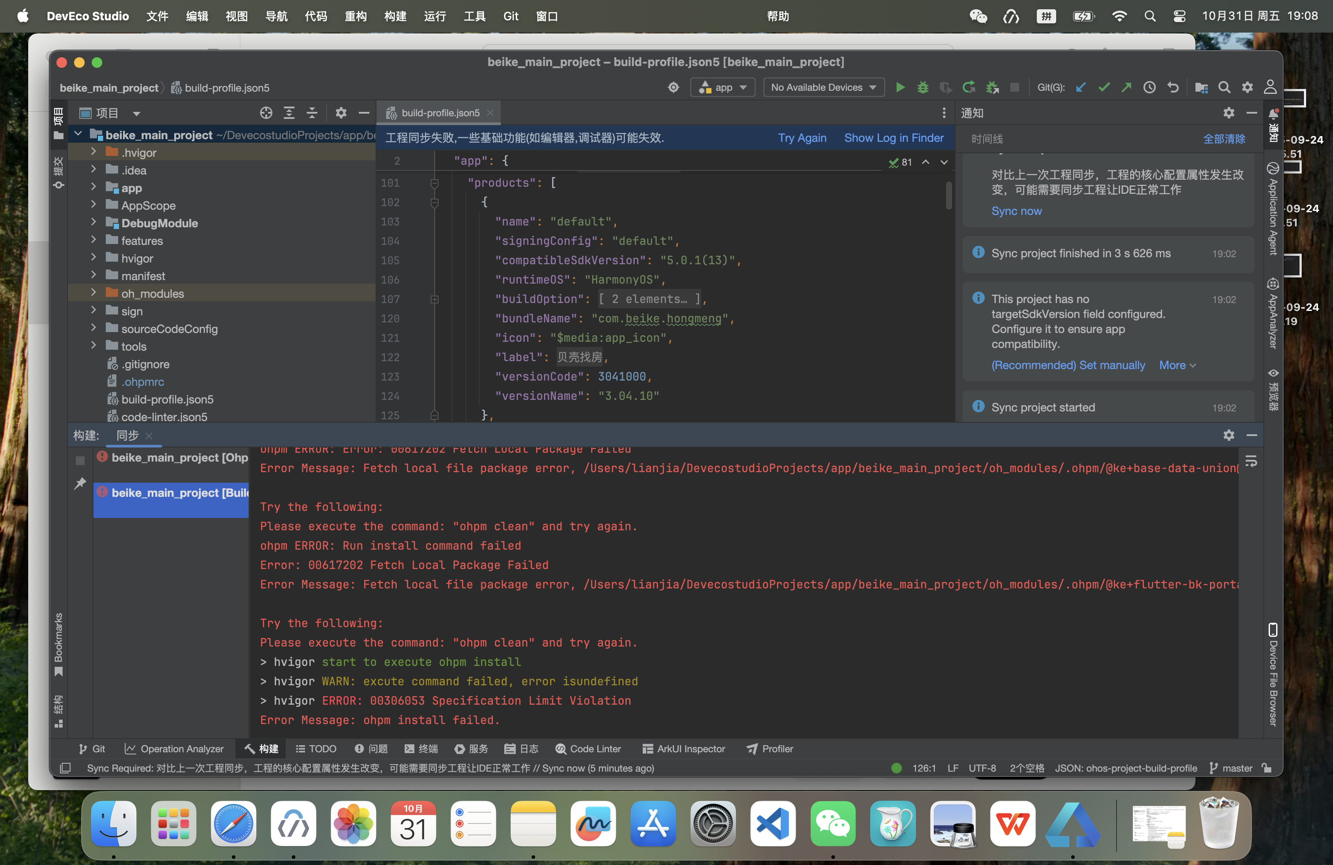Viewport: 1333px width, 865px height.
Task: Click Sync now in notification panel
Action: tap(1016, 211)
